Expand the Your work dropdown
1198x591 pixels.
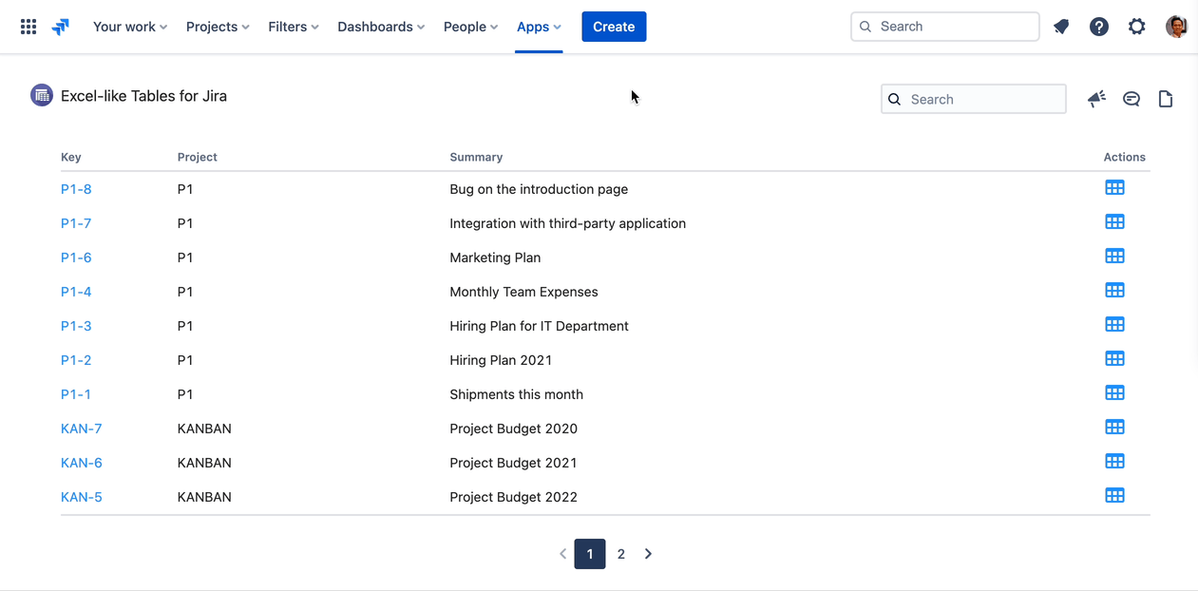130,27
